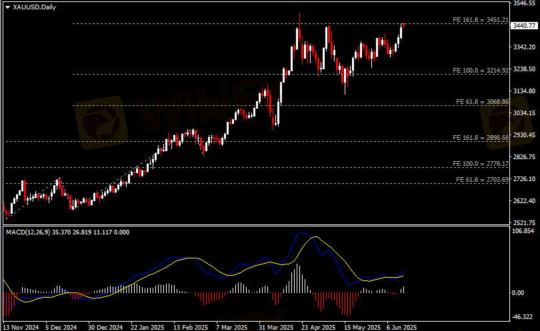
Task: Click price scale value 2930.45
Action: [524, 135]
